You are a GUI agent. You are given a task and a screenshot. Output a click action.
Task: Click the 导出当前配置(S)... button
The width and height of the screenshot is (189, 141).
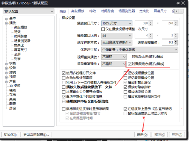pos(36,135)
